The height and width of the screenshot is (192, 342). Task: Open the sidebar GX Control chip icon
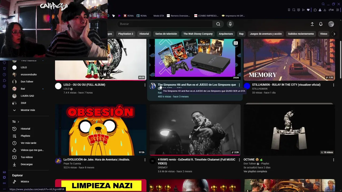tap(4, 177)
